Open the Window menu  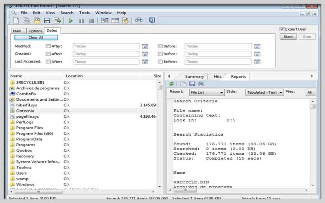tap(104, 13)
